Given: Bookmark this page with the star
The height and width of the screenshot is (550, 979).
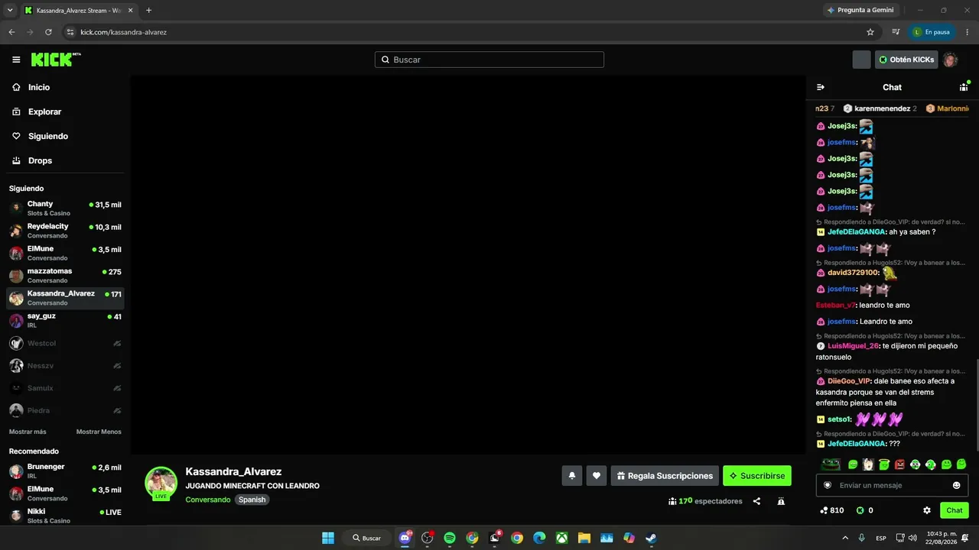Looking at the screenshot, I should click(870, 32).
